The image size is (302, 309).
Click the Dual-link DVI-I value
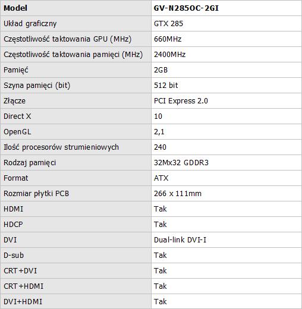[x=180, y=240]
